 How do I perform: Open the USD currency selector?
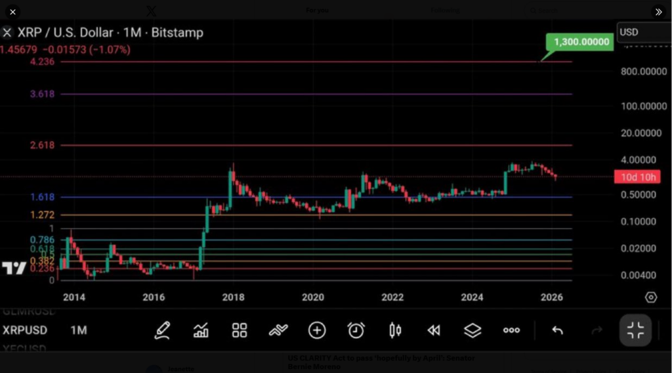click(x=643, y=32)
